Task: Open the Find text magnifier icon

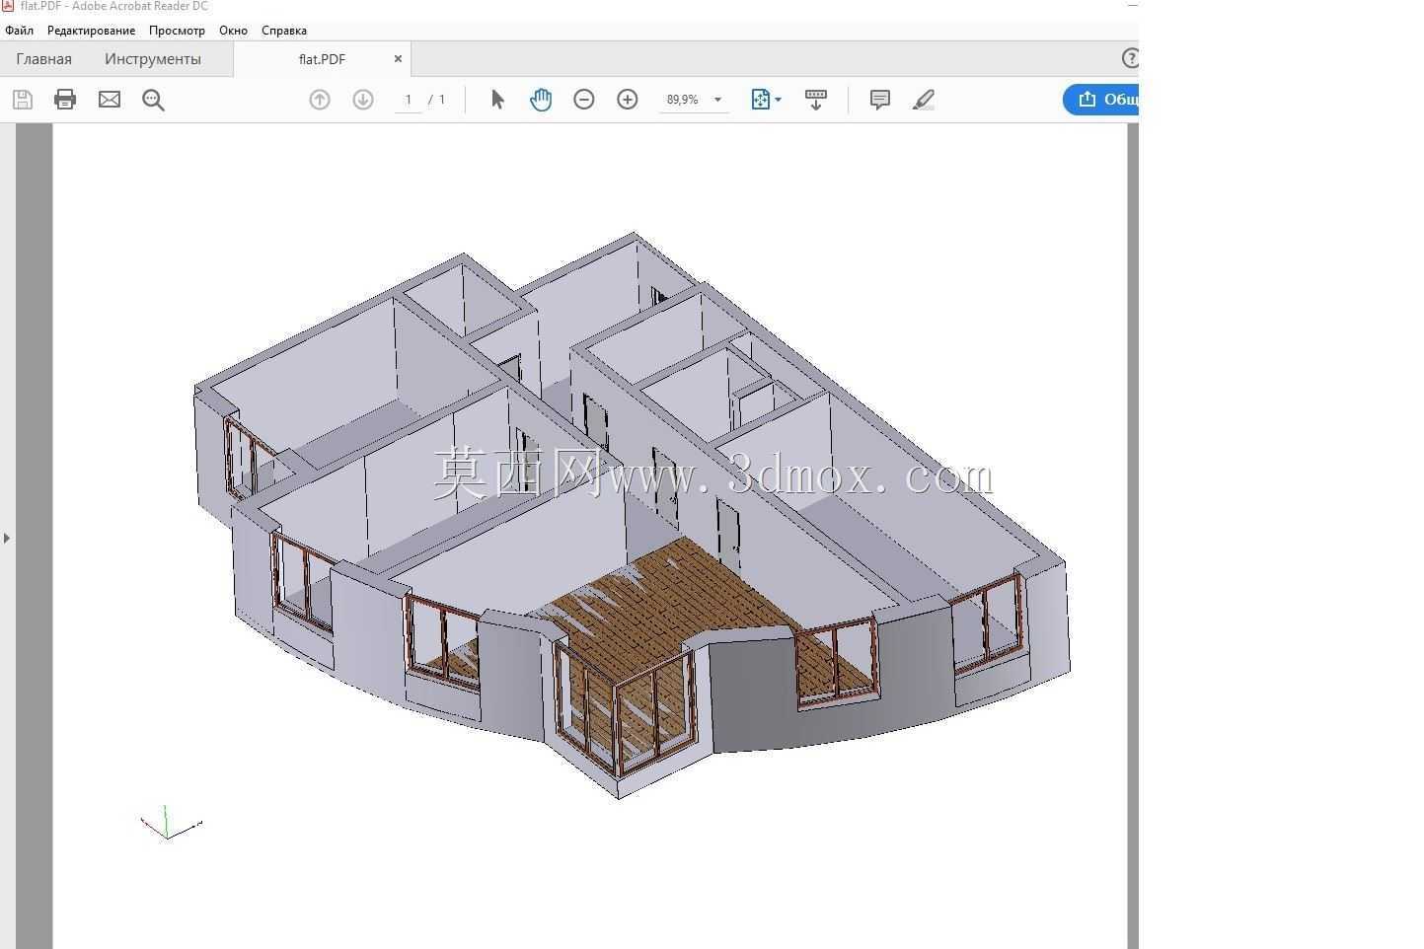Action: pyautogui.click(x=153, y=100)
